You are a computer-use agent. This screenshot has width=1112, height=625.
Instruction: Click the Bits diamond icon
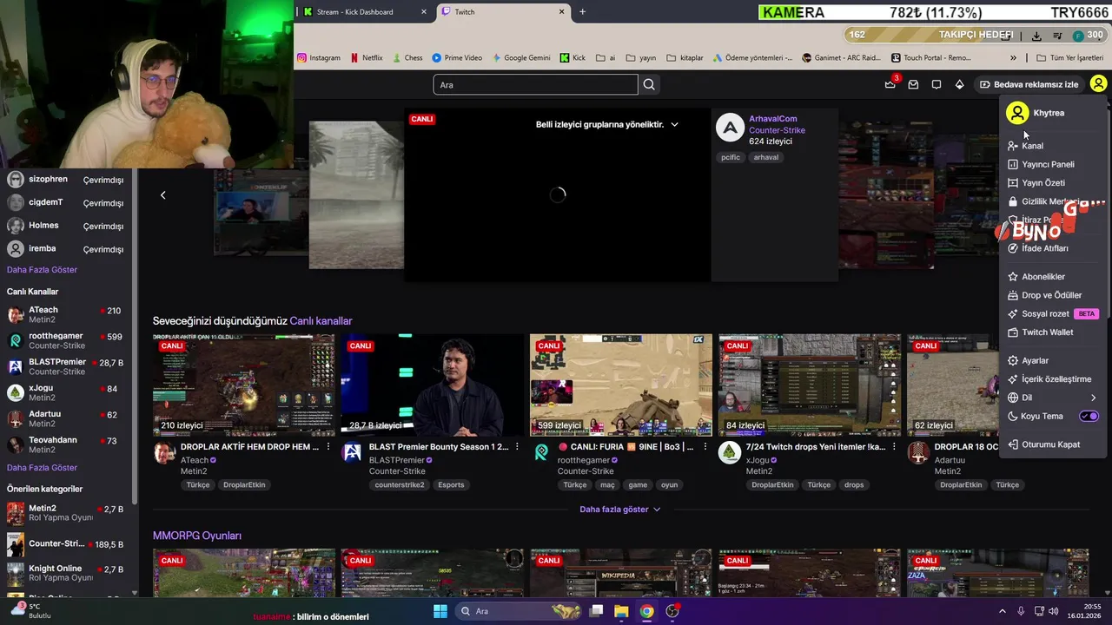click(959, 84)
